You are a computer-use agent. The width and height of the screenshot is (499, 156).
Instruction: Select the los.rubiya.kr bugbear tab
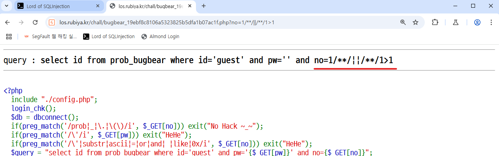coord(151,6)
